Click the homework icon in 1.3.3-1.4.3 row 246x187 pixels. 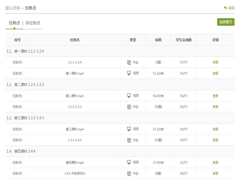[x=129, y=140]
